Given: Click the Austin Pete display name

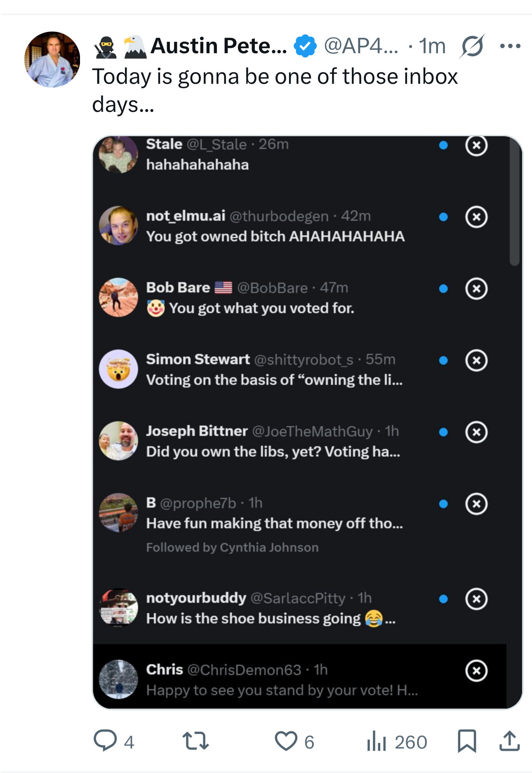Looking at the screenshot, I should 219,46.
